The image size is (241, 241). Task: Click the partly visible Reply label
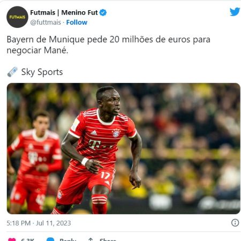(x=68, y=239)
